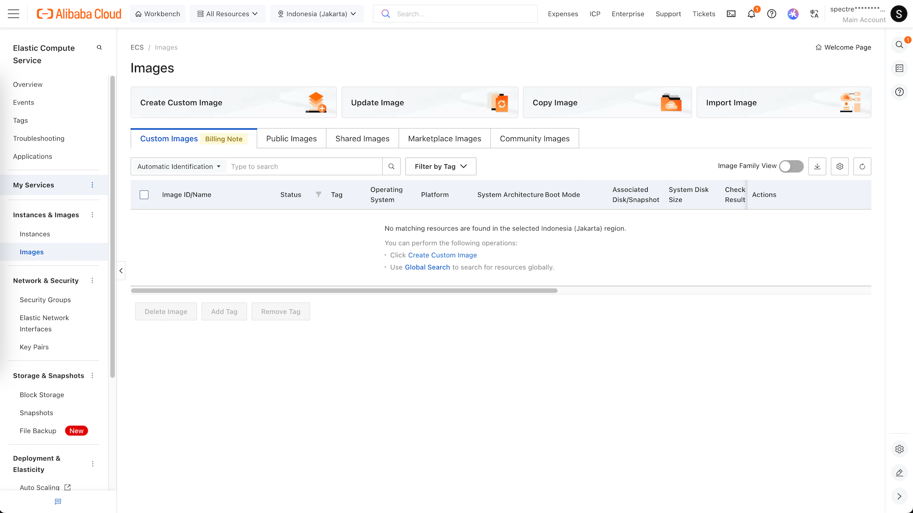This screenshot has width=913, height=513.
Task: Download the image list export icon
Action: (817, 166)
